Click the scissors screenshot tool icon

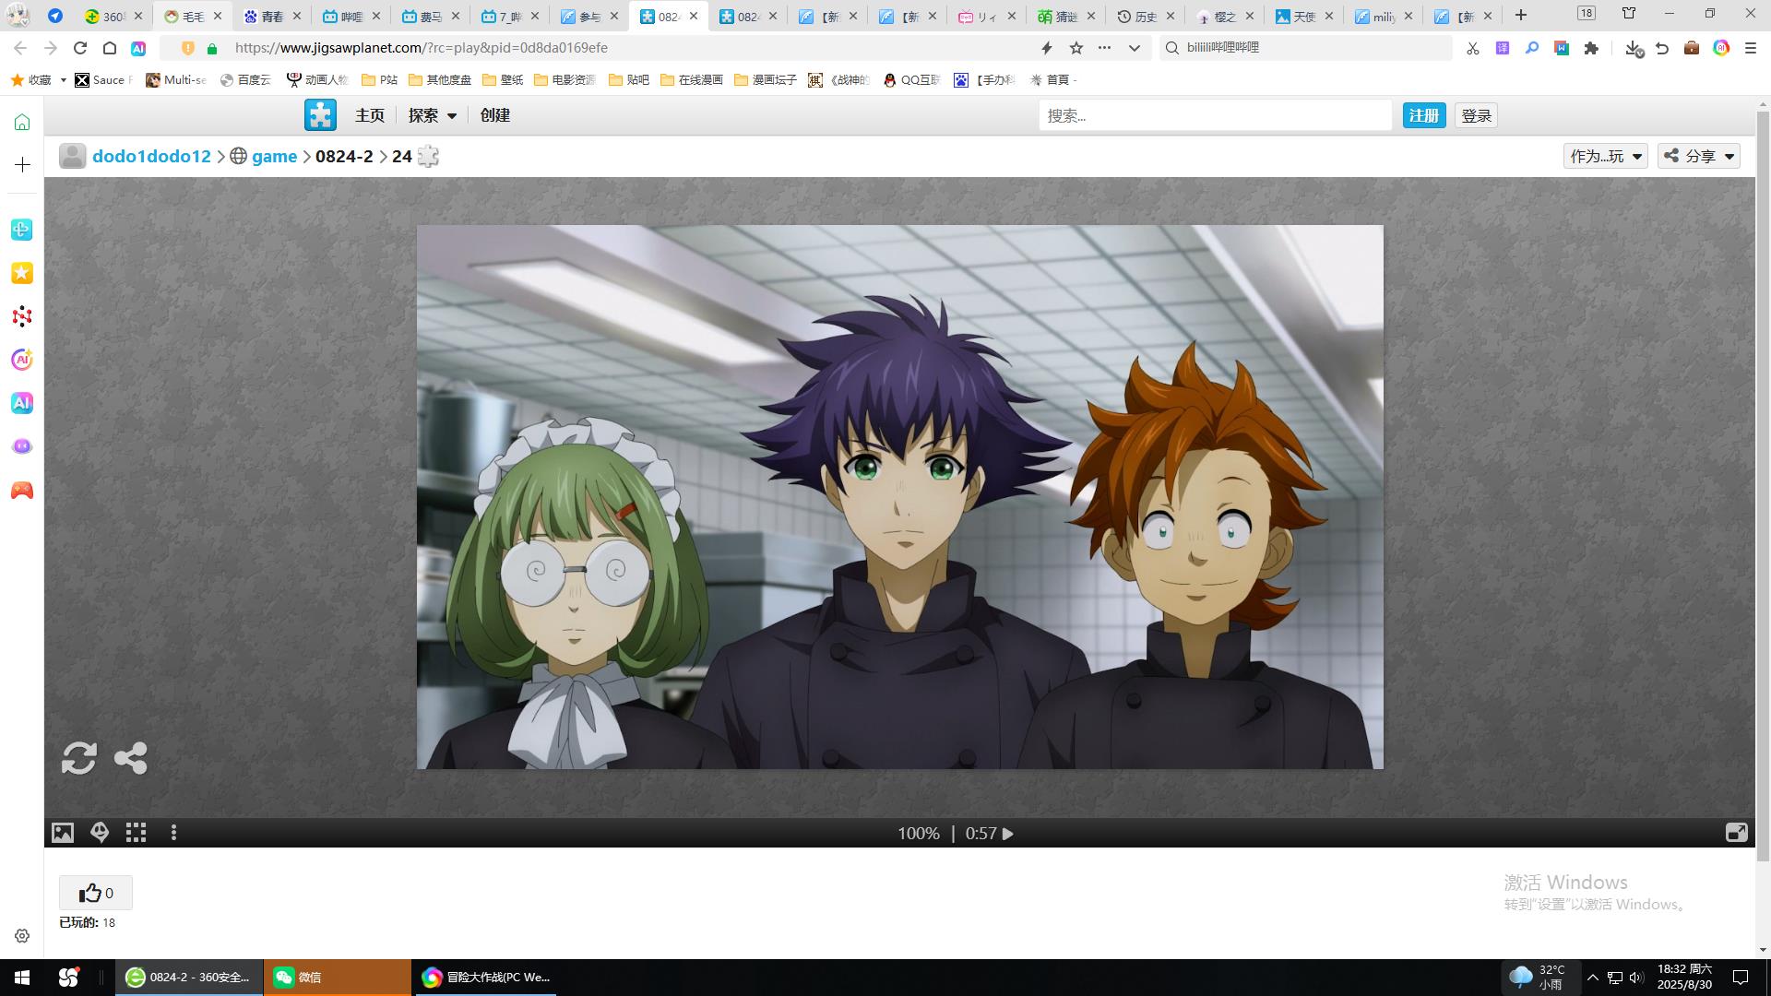pos(1473,48)
